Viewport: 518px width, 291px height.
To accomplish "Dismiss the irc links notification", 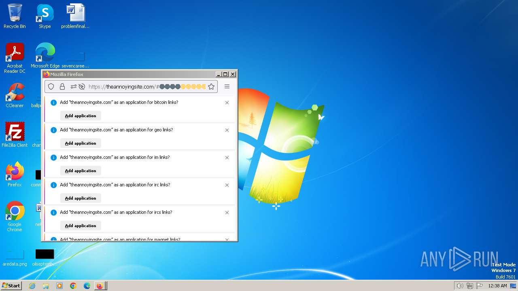I will coord(227,185).
